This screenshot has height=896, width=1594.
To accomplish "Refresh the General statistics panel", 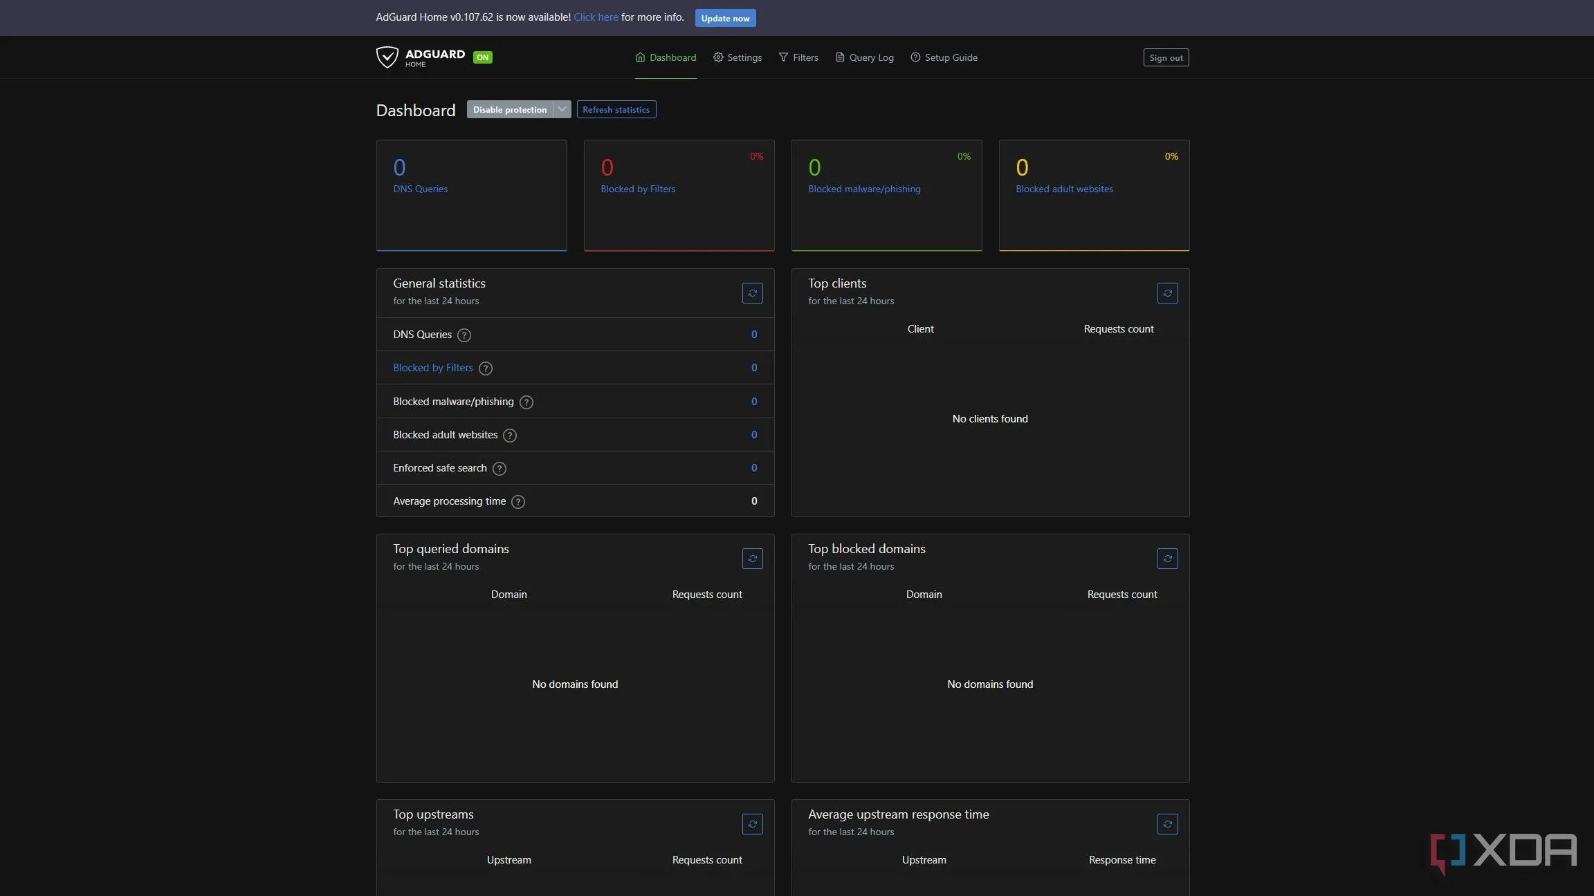I will (x=752, y=293).
